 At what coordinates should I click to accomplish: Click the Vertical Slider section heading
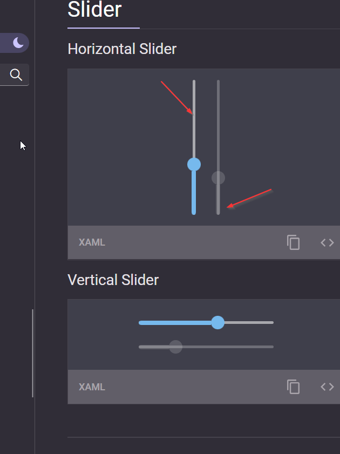point(113,280)
